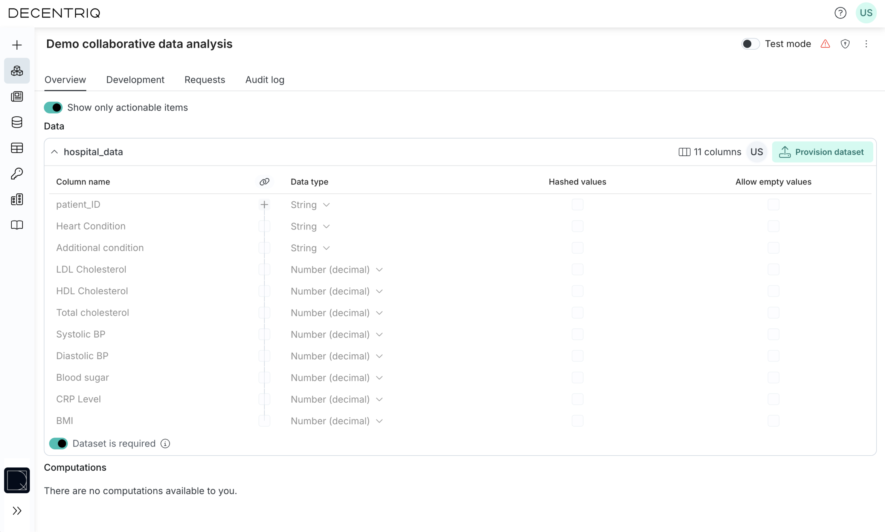This screenshot has width=885, height=532.
Task: Collapse the sidebar with the double-arrow icon
Action: click(x=17, y=511)
